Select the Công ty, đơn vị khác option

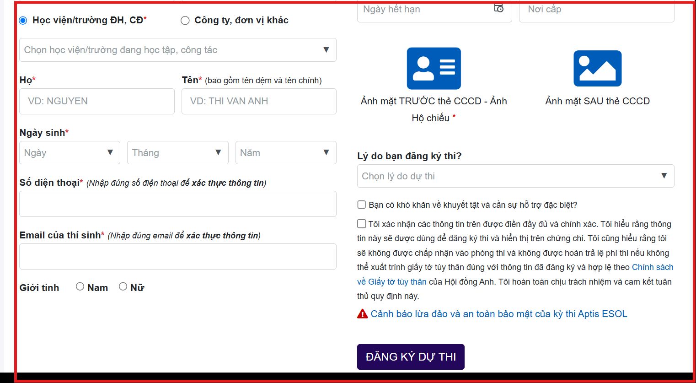(185, 20)
